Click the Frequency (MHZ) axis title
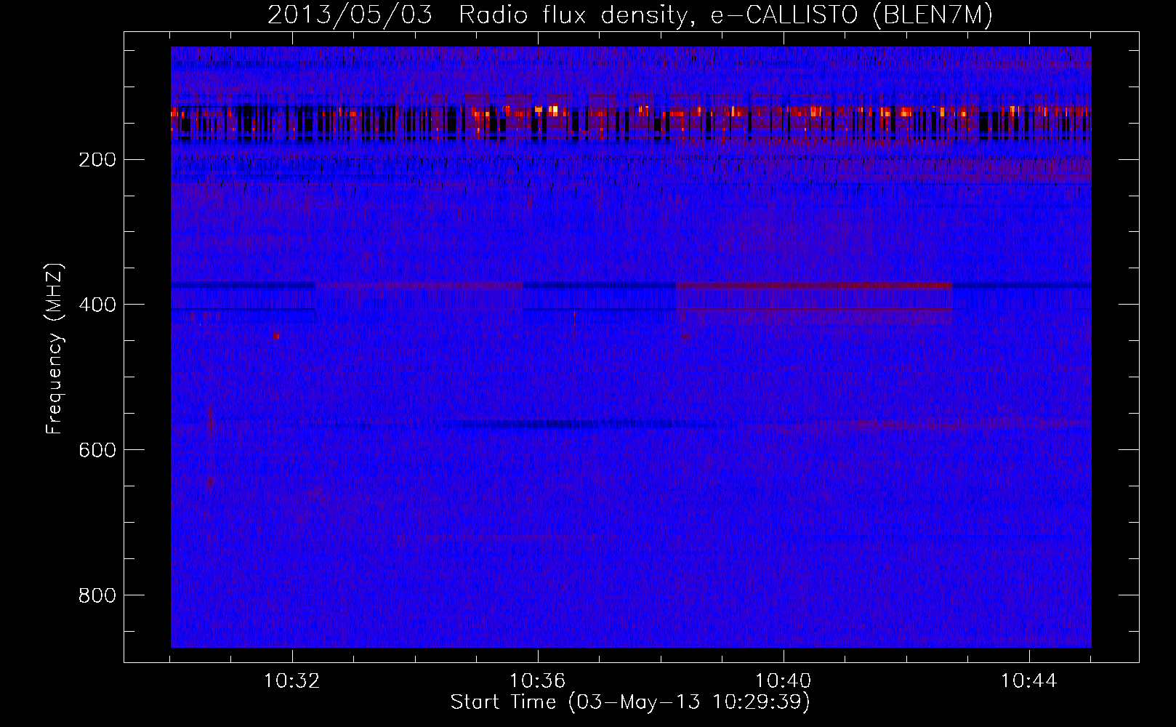 (55, 349)
